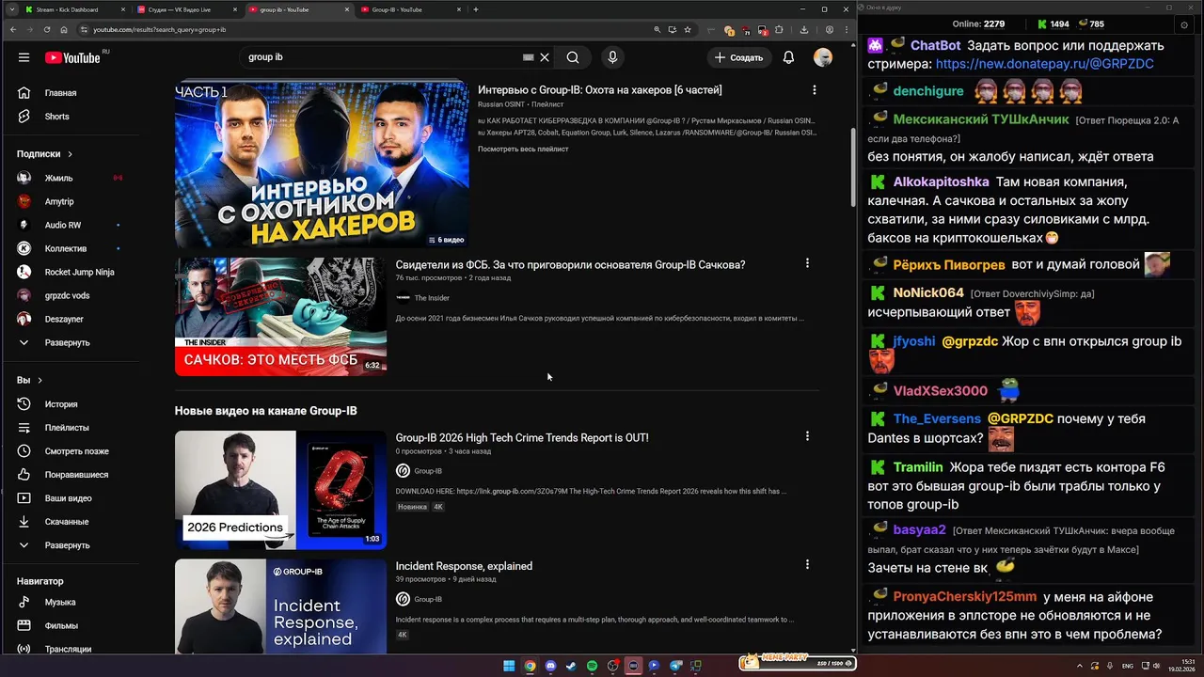Open the YouTube guide hamburger menu

pyautogui.click(x=24, y=57)
